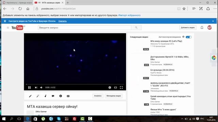Image resolution: width=218 pixels, height=122 pixels.
Task: Open YouTube hamburger guide menu
Action: point(8,28)
